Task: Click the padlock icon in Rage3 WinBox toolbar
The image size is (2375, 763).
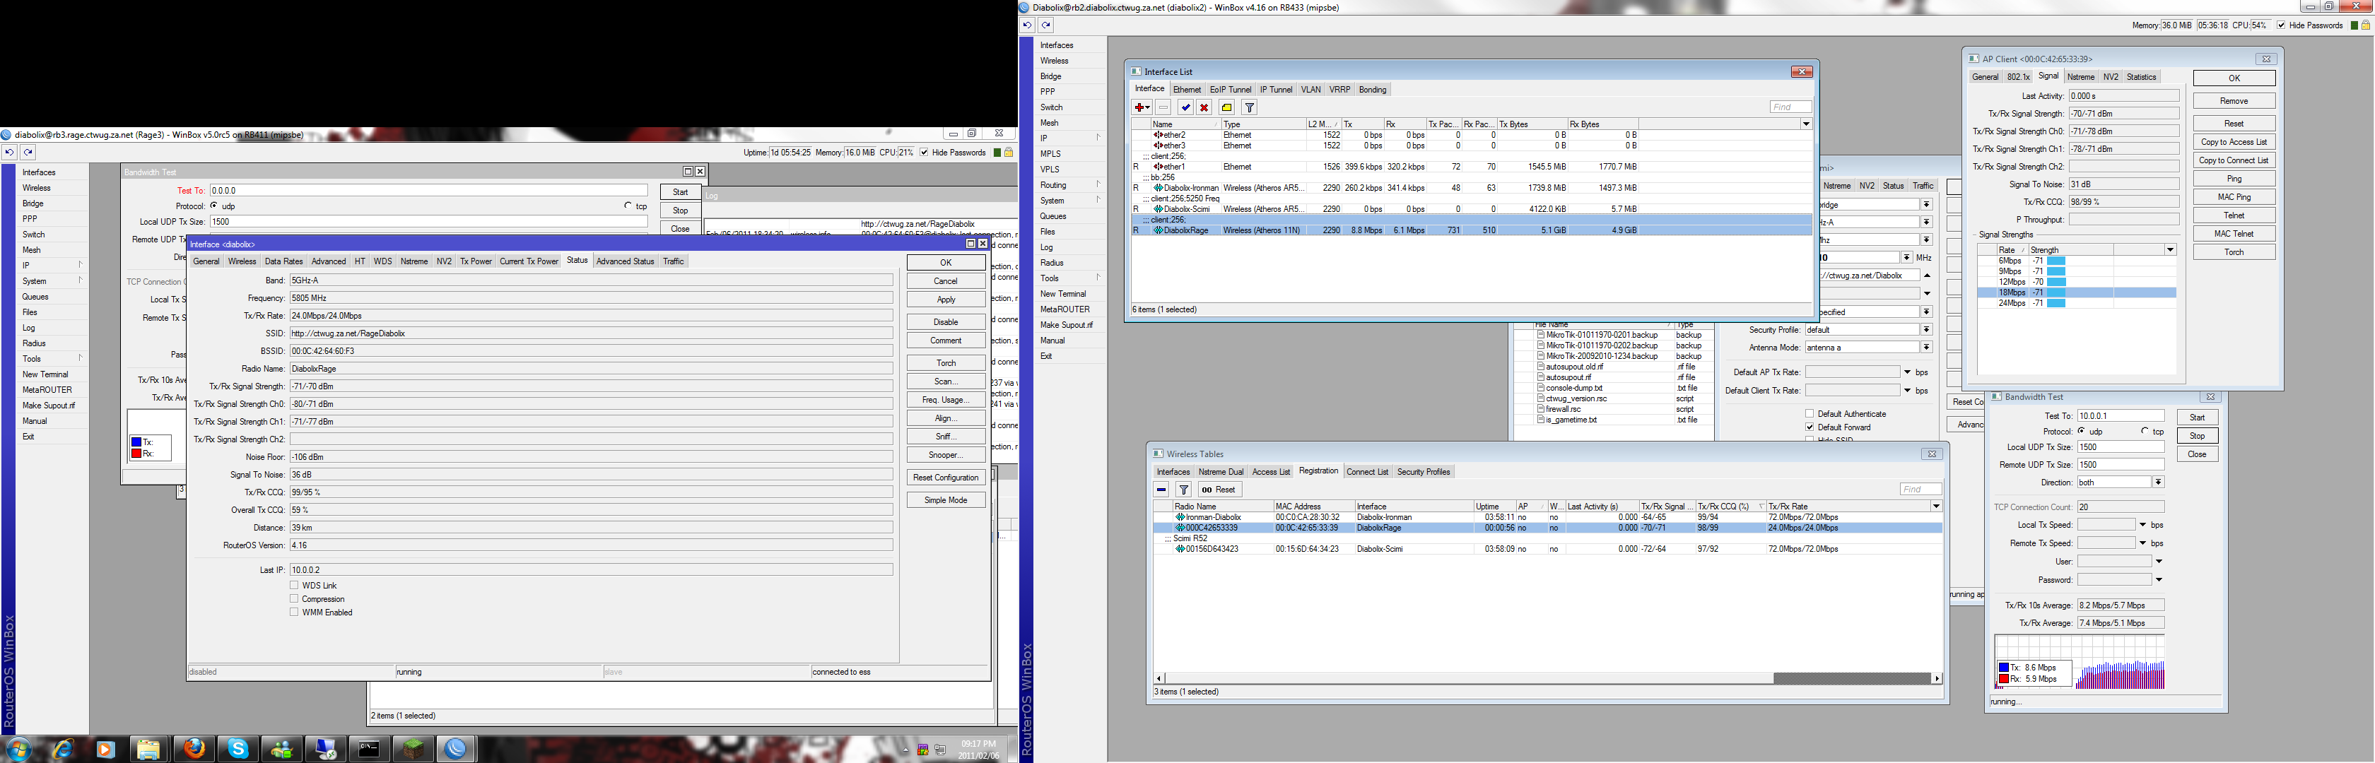Action: 1009,152
